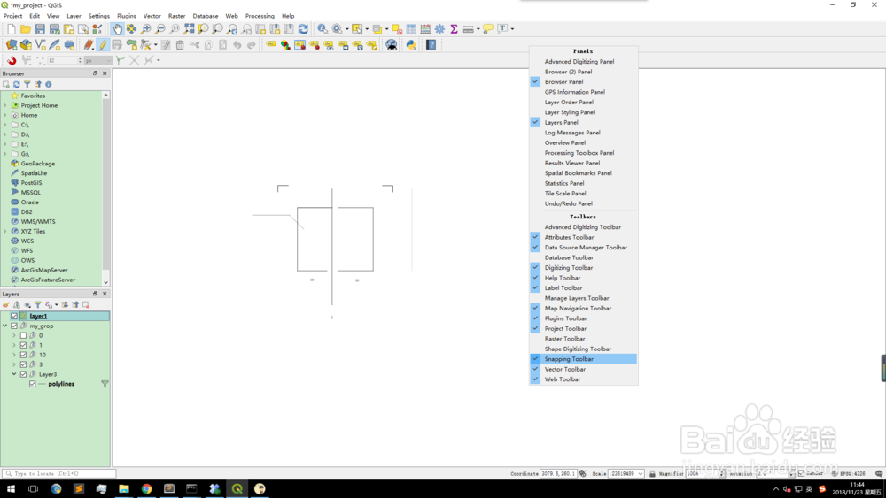The image size is (886, 498).
Task: Click the Browser panel filter icon
Action: pyautogui.click(x=27, y=84)
